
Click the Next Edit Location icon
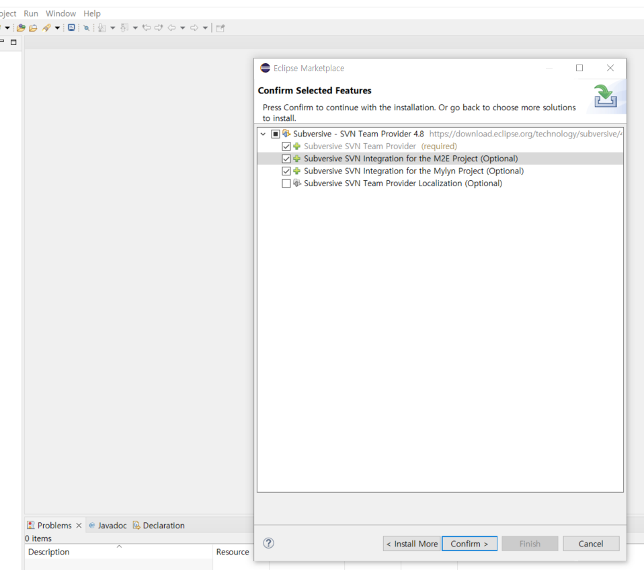pos(159,28)
